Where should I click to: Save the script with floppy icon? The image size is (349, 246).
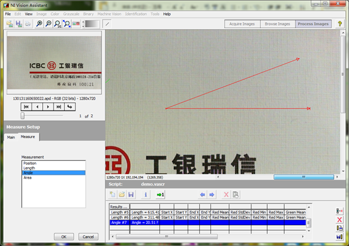point(131,195)
